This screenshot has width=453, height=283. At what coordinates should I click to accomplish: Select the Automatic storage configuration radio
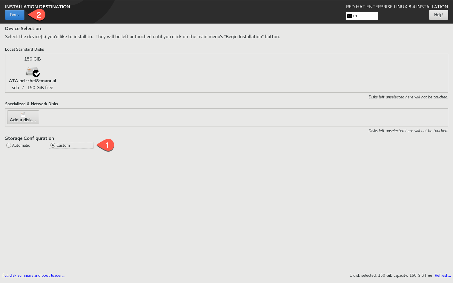pyautogui.click(x=9, y=145)
